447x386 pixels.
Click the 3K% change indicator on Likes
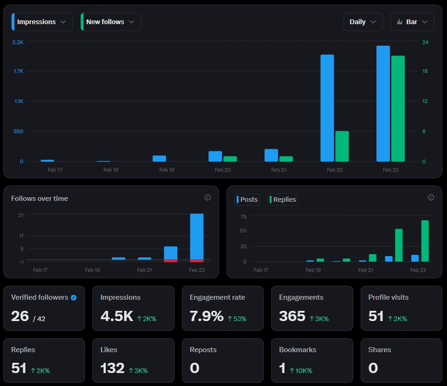pos(138,371)
